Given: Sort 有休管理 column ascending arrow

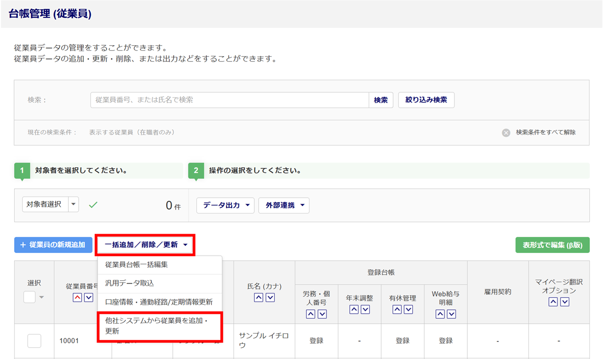Looking at the screenshot, I should tap(397, 310).
